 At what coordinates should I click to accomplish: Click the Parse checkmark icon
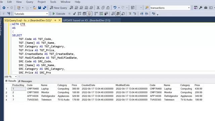point(74,13)
